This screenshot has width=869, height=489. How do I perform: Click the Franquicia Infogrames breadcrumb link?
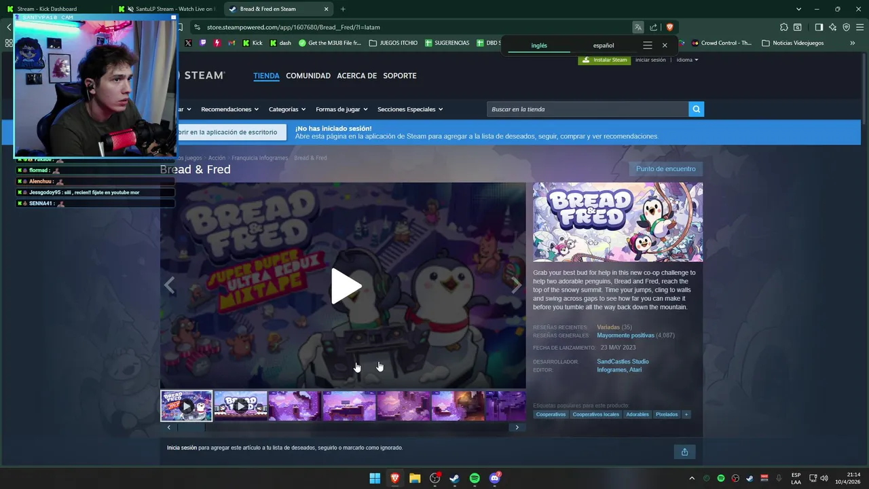pos(260,158)
